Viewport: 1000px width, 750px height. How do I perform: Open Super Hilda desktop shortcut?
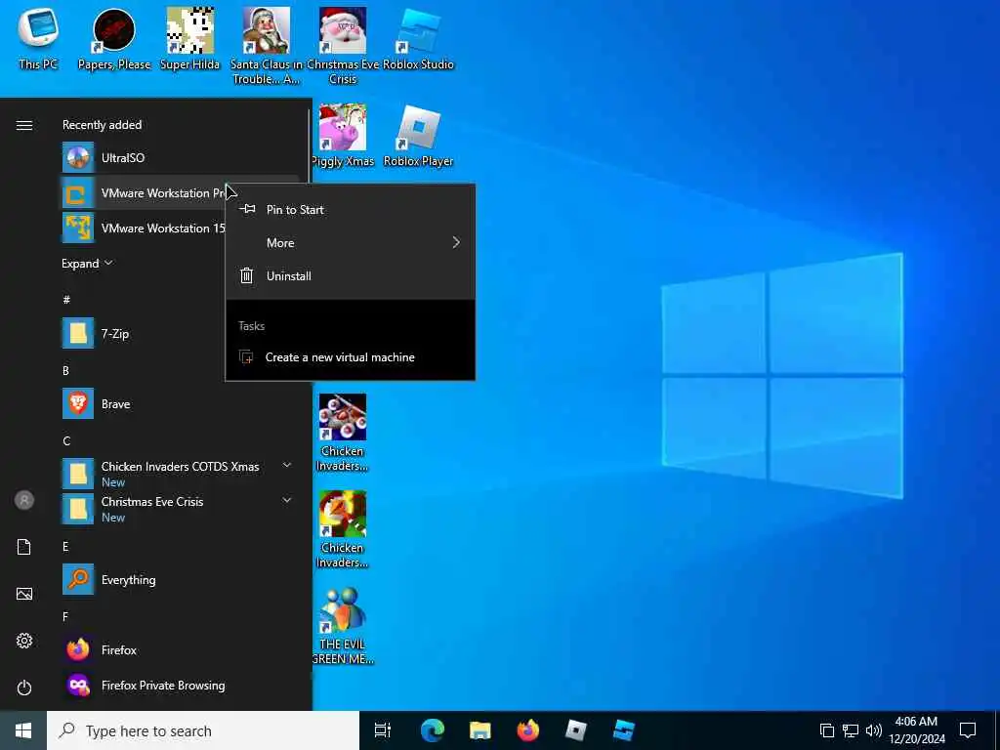click(x=189, y=38)
